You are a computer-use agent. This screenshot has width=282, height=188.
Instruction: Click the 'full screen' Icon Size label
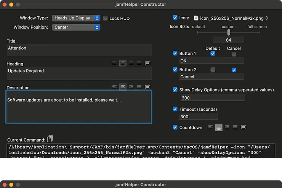(x=257, y=27)
